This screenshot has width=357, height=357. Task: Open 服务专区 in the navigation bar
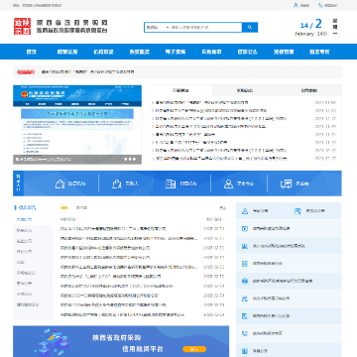[x=319, y=52]
